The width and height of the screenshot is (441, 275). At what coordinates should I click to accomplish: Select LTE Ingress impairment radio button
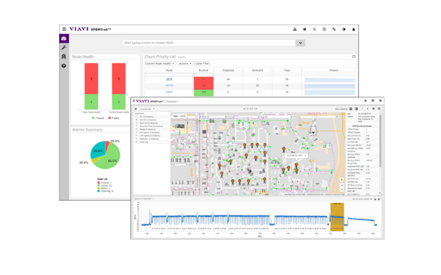click(x=136, y=135)
